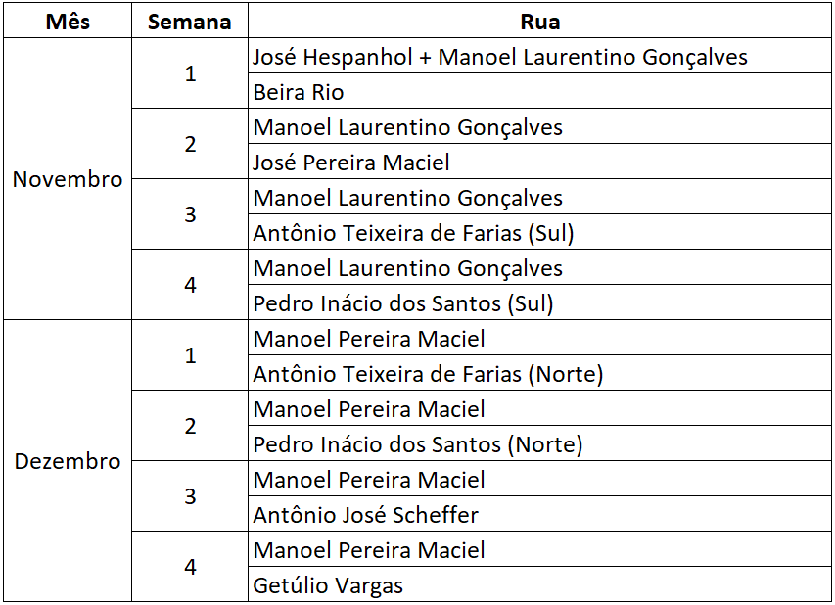Select week 2 cell of Dezembro
Image resolution: width=835 pixels, height=605 pixels.
(190, 426)
